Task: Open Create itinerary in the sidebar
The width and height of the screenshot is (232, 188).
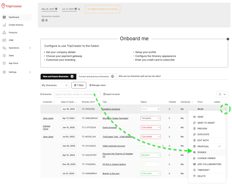Action: point(16,25)
